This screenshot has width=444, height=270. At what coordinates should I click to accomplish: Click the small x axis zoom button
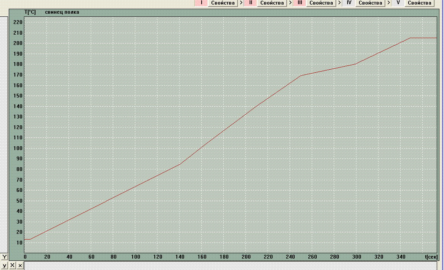[20, 265]
